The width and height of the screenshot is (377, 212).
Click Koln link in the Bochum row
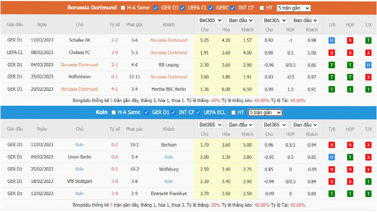[x=80, y=145]
